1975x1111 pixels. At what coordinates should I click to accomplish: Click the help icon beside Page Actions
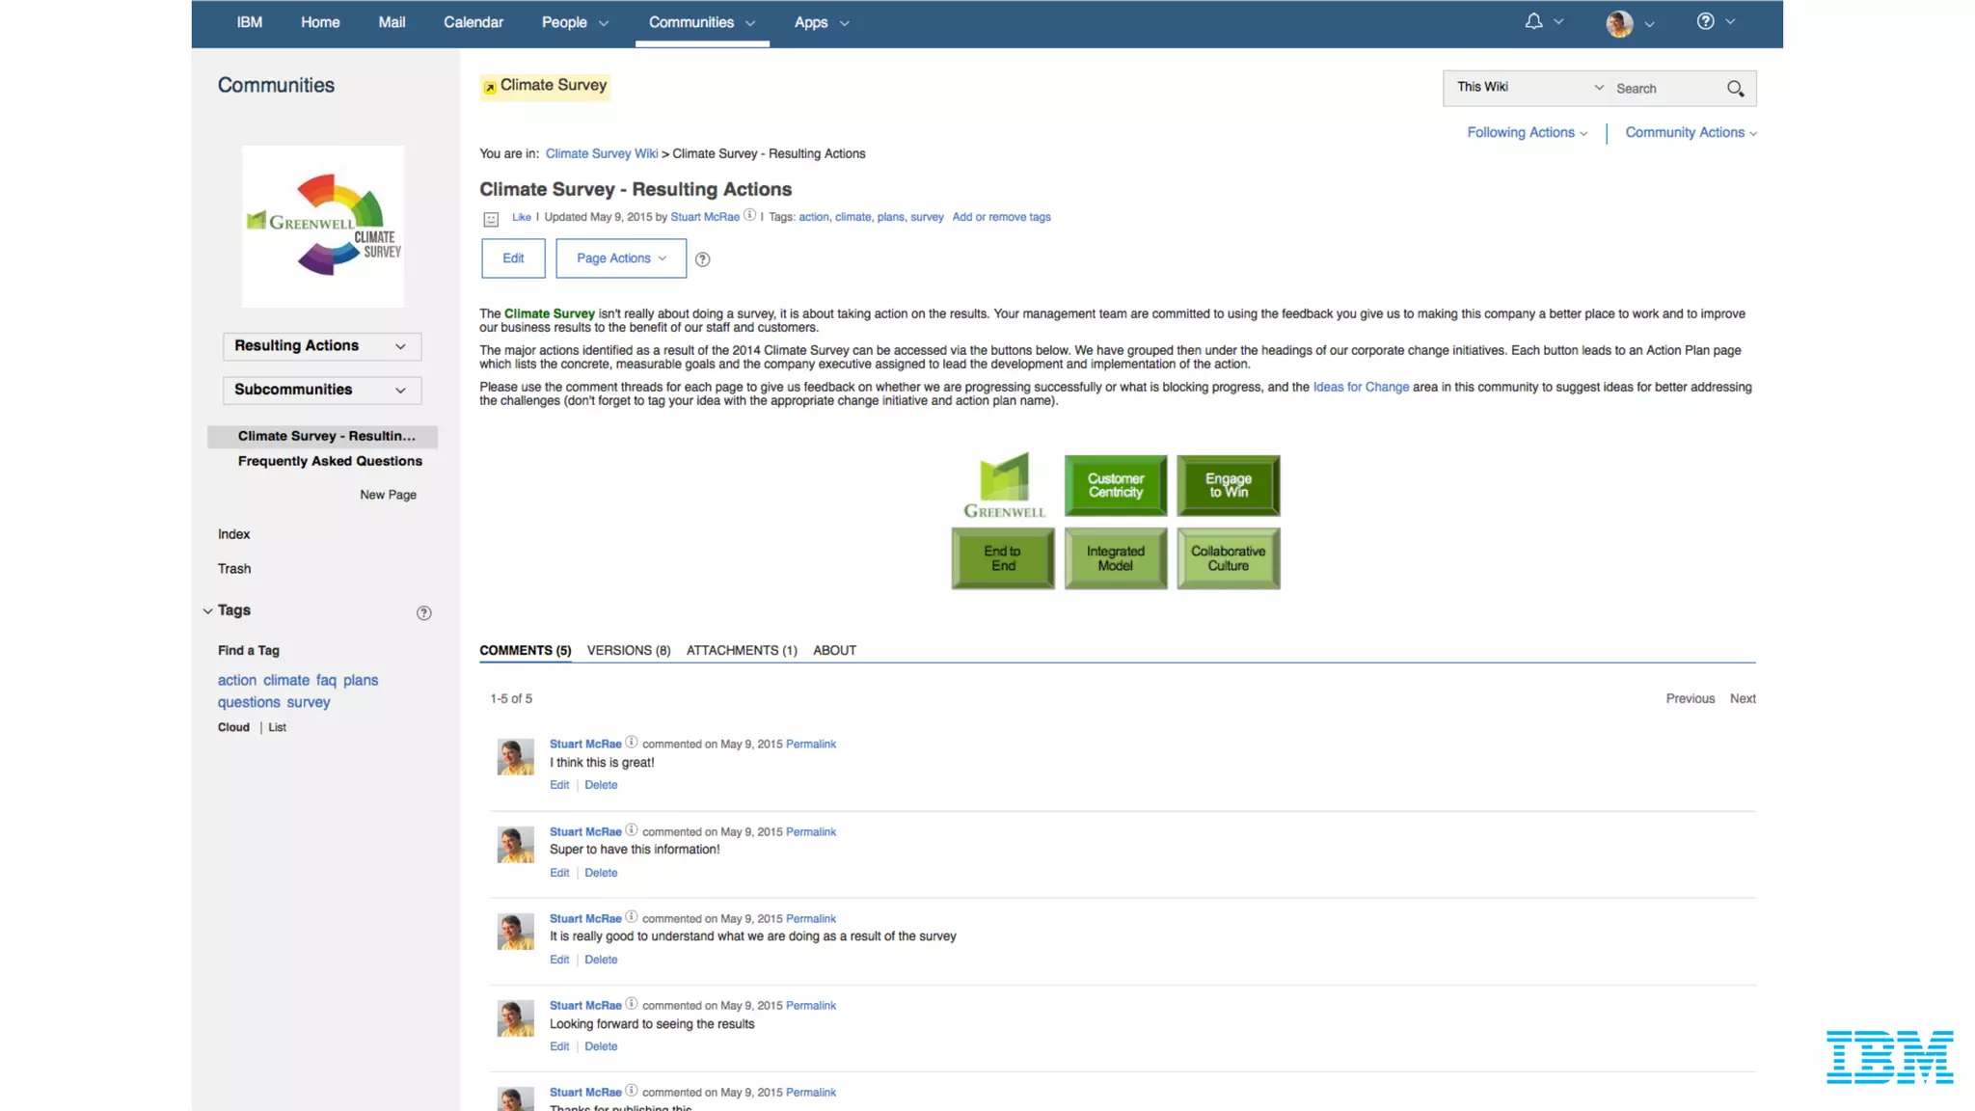pos(702,258)
